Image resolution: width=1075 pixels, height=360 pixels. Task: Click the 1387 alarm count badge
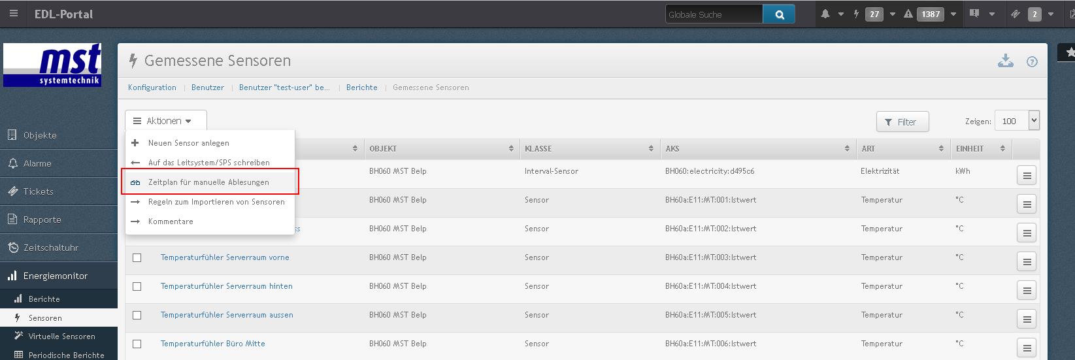931,14
